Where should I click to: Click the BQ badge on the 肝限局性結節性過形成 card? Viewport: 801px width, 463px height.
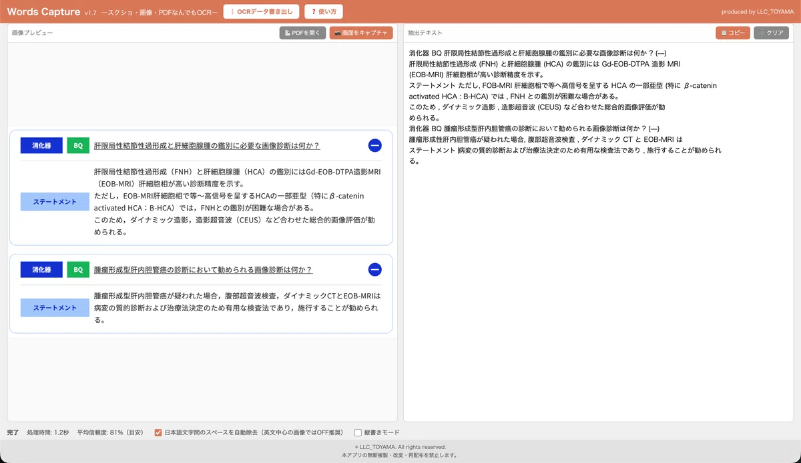tap(78, 145)
